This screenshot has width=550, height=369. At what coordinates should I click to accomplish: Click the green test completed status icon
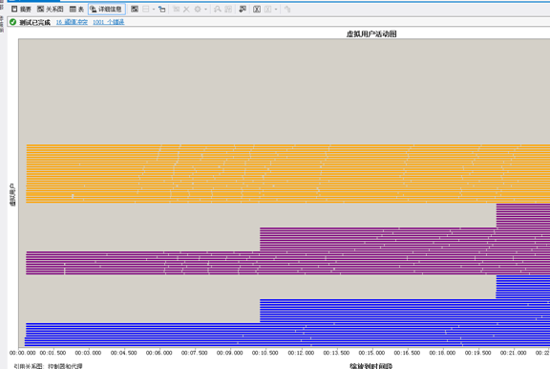(13, 22)
